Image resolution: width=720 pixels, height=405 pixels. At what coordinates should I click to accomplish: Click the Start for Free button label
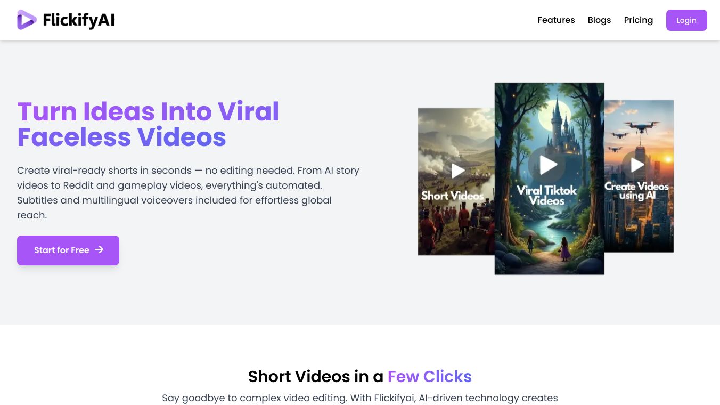coord(62,250)
